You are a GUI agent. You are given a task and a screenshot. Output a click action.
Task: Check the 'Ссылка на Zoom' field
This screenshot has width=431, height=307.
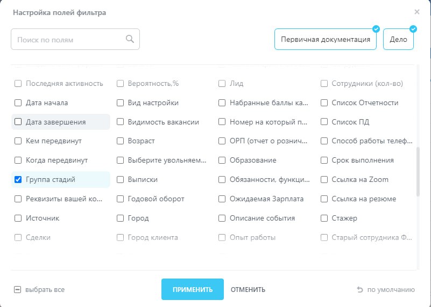click(x=324, y=180)
